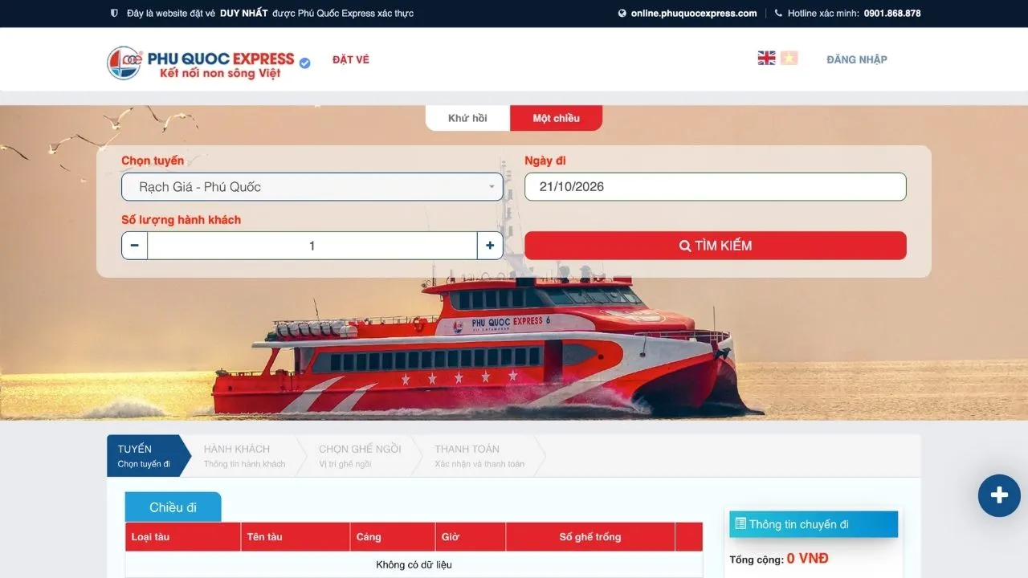Switch language to English via UK flag
Viewport: 1028px width, 578px height.
point(766,58)
